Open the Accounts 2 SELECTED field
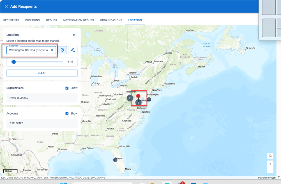 (42, 123)
